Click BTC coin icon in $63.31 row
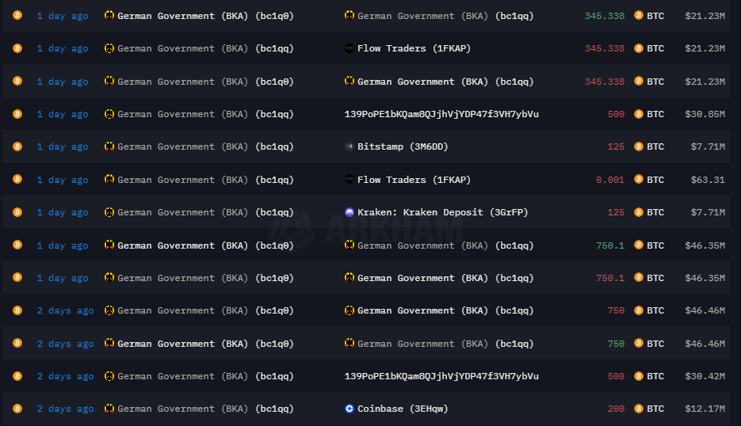This screenshot has height=426, width=741. 639,180
